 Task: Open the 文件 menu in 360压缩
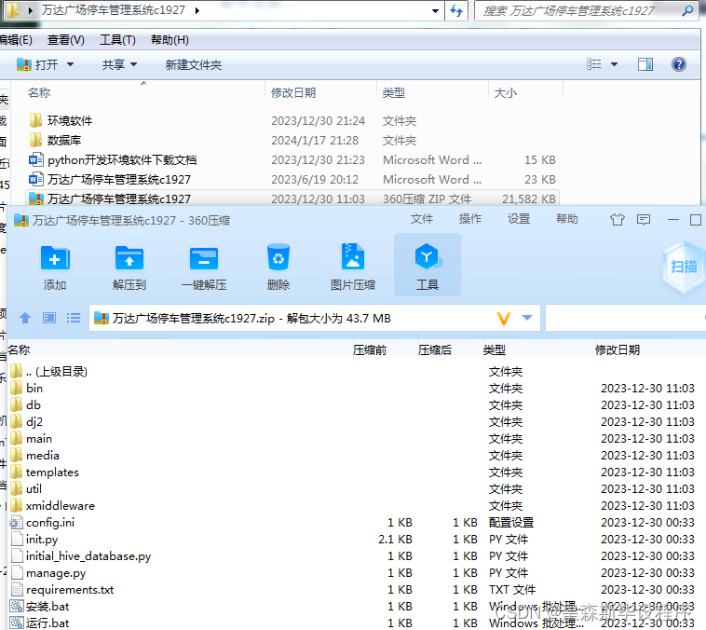[421, 219]
